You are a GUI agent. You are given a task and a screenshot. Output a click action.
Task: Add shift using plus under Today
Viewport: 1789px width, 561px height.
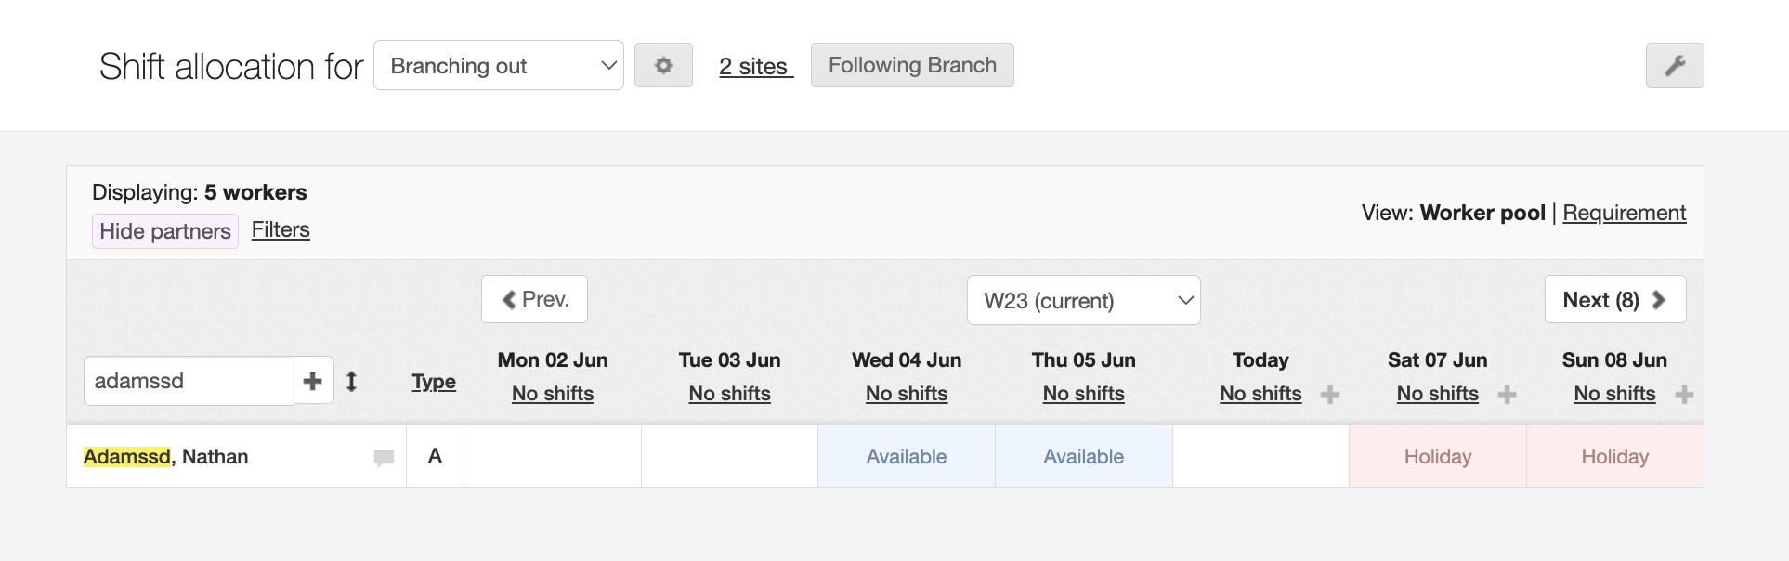pos(1330,395)
